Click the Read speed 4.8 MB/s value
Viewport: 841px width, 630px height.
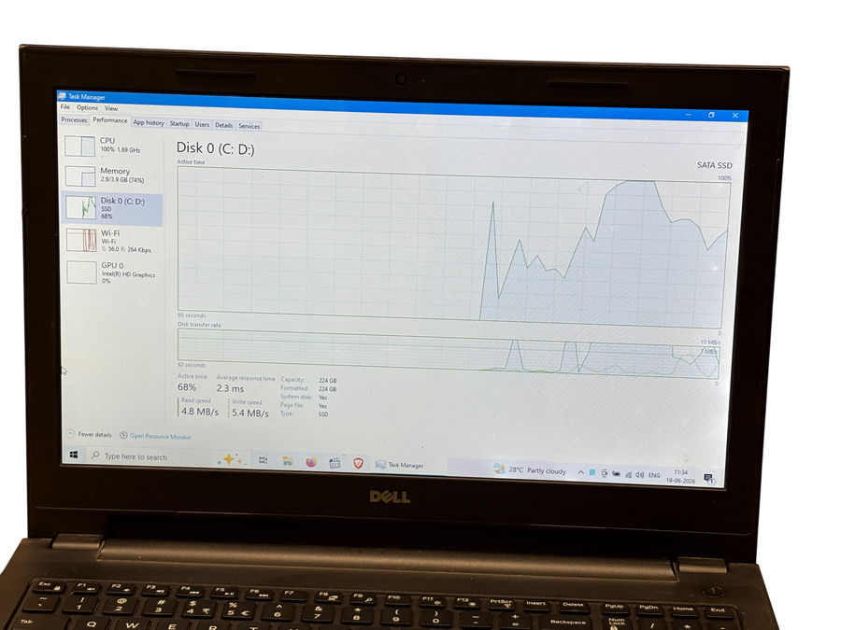tap(200, 412)
